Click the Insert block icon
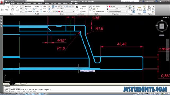Screen dimensions: 170x95 click(91, 8)
